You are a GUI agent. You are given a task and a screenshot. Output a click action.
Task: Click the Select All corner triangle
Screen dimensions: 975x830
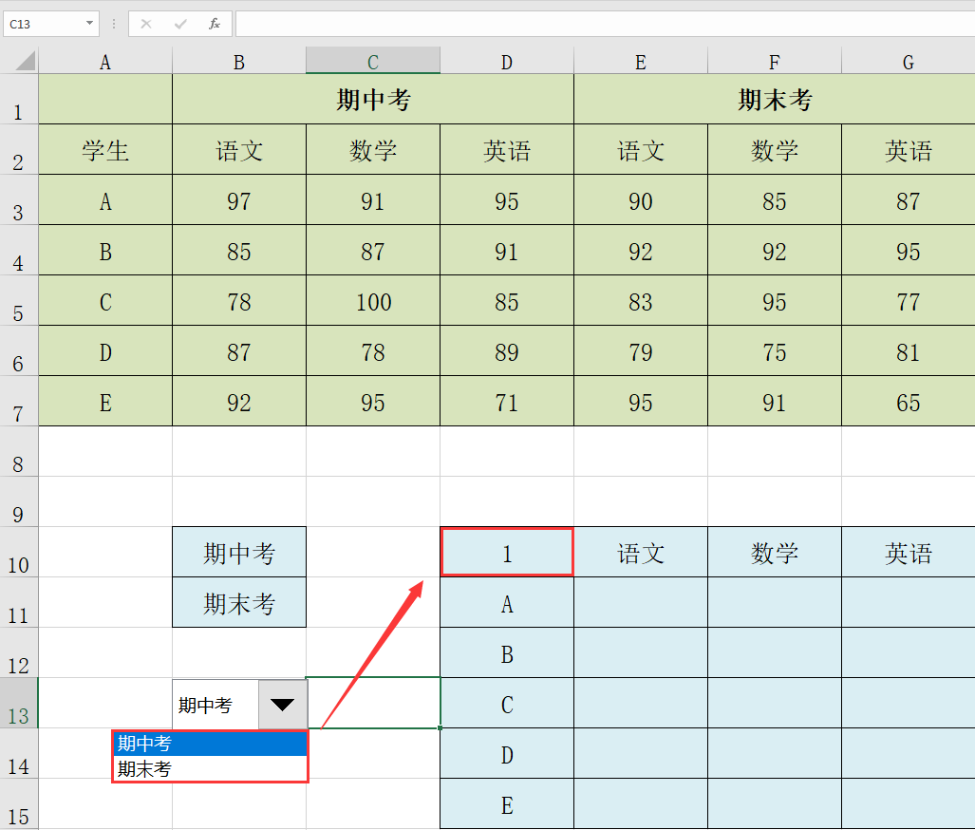pos(25,61)
